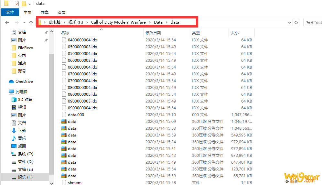Click the properties icon in title bar

coord(17,4)
